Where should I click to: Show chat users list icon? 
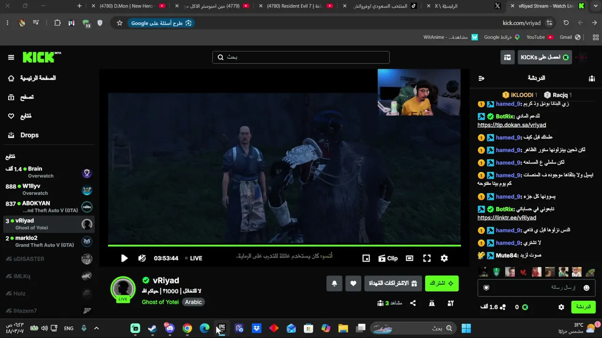point(592,78)
